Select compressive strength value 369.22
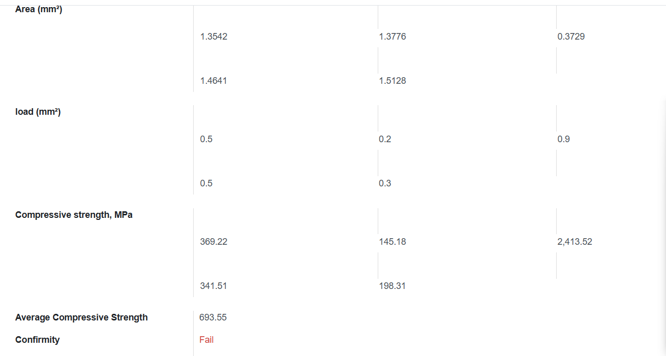 (214, 242)
